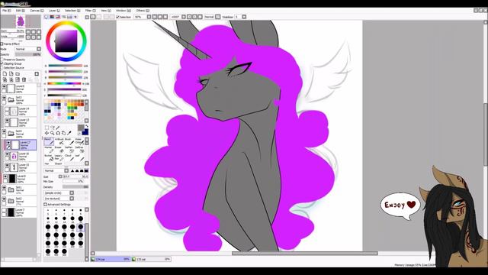Create a new layer set folder

point(18,74)
